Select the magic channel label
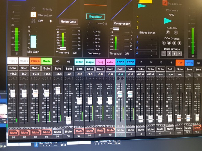 pyautogui.click(x=90, y=62)
